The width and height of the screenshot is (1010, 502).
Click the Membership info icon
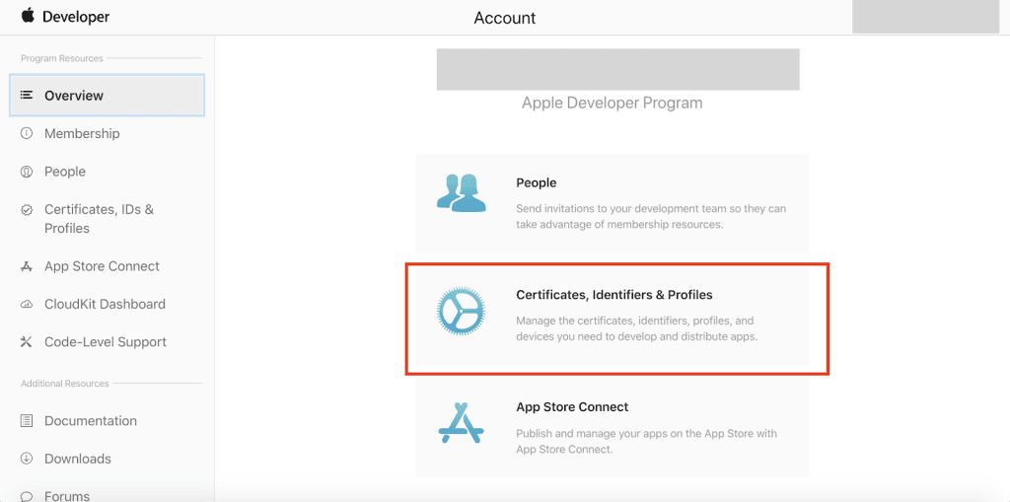click(x=27, y=133)
